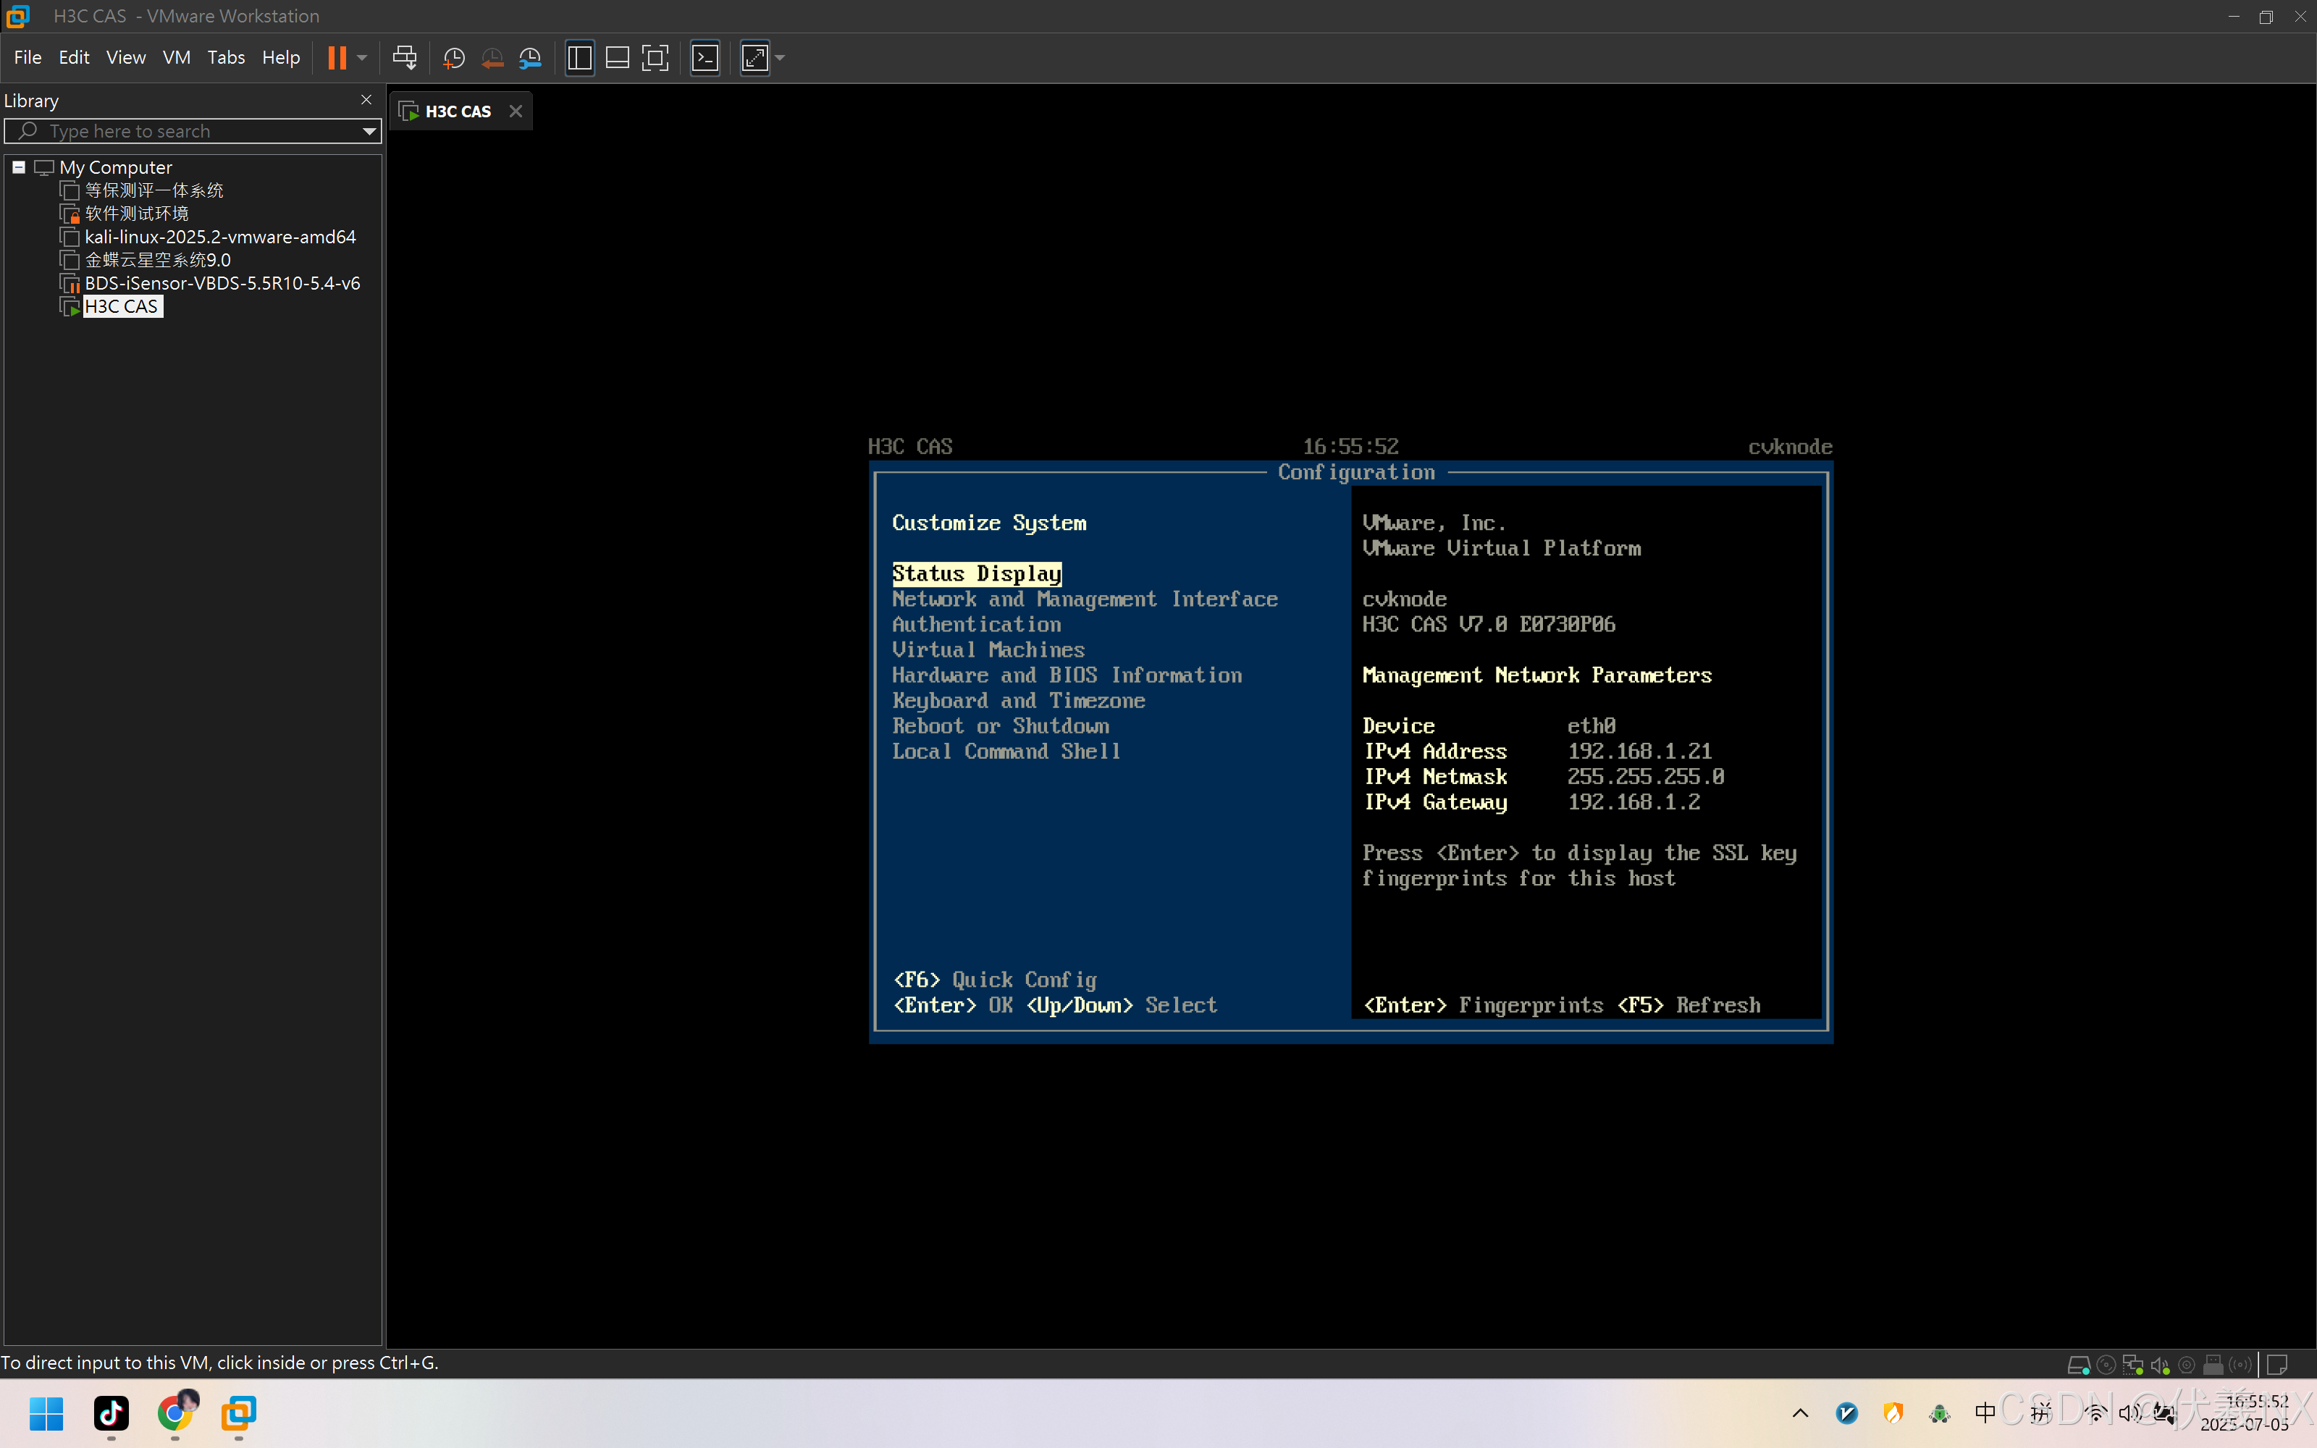The width and height of the screenshot is (2317, 1448).
Task: Collapse the My Computer tree node
Action: tap(19, 167)
